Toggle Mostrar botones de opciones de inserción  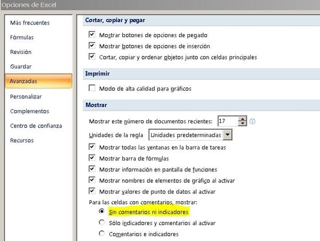[x=92, y=45]
